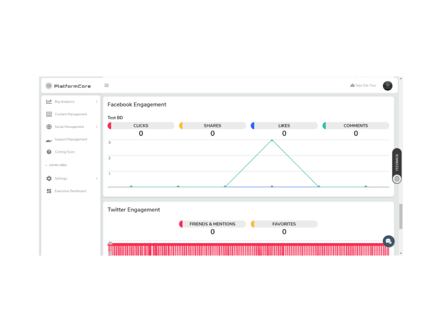Screen dimensions: 442x332
Task: Click the scrollbar up arrow
Action: point(401,79)
